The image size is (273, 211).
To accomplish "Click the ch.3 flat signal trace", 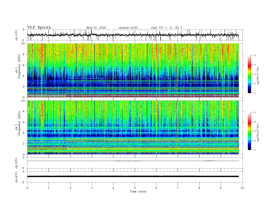I will coord(133,161).
